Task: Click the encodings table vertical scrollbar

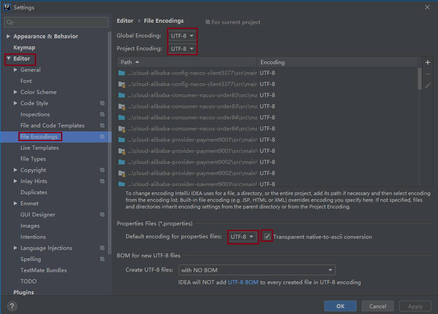Action: coord(420,79)
